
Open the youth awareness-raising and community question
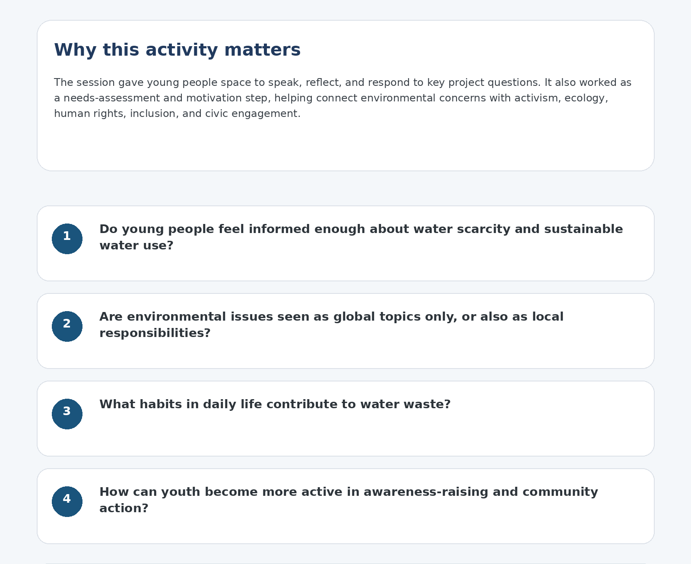[x=348, y=492]
